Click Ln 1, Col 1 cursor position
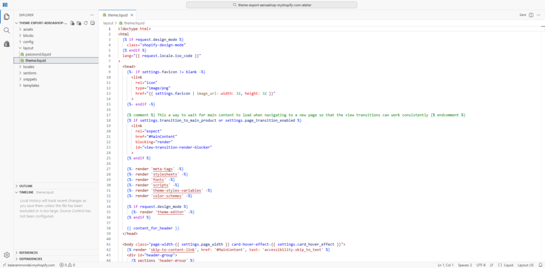Viewport: 545px width, 268px height. (x=445, y=265)
